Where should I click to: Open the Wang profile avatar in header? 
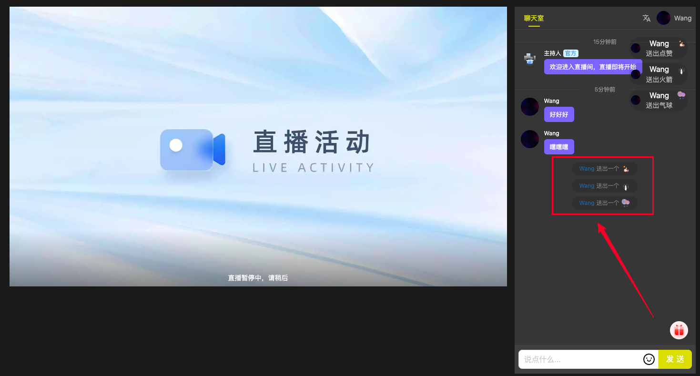tap(663, 18)
